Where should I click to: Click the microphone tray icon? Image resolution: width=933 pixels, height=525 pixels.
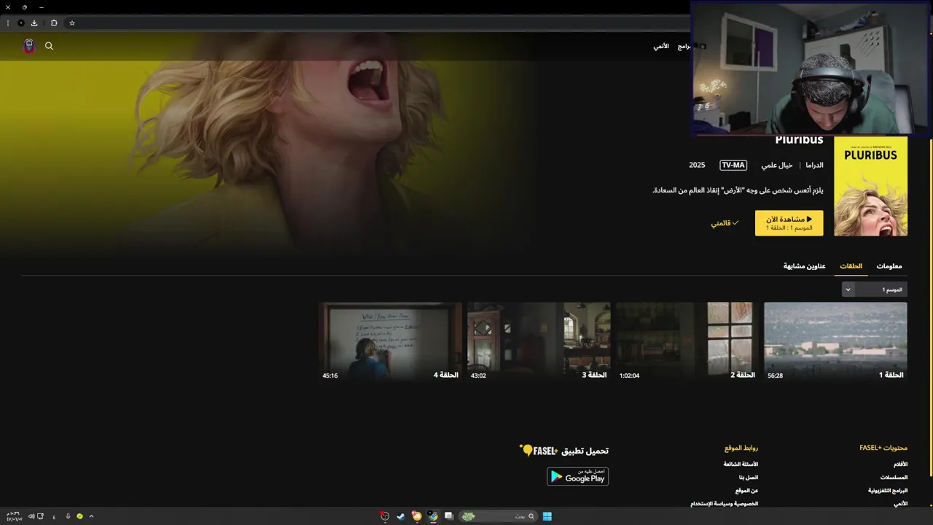[x=68, y=516]
